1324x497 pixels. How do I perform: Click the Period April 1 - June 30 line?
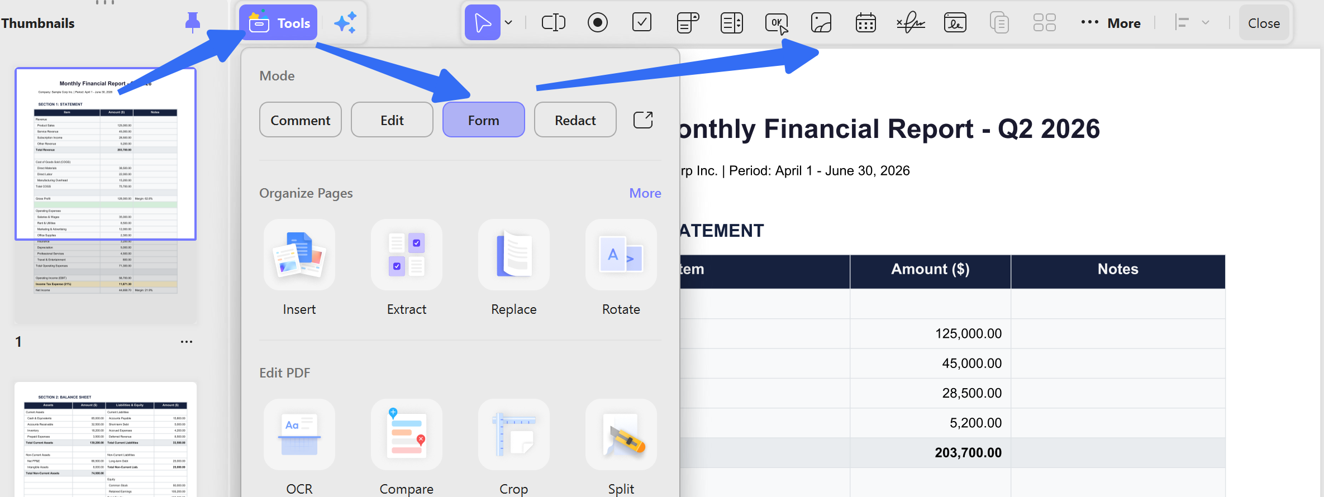[820, 171]
